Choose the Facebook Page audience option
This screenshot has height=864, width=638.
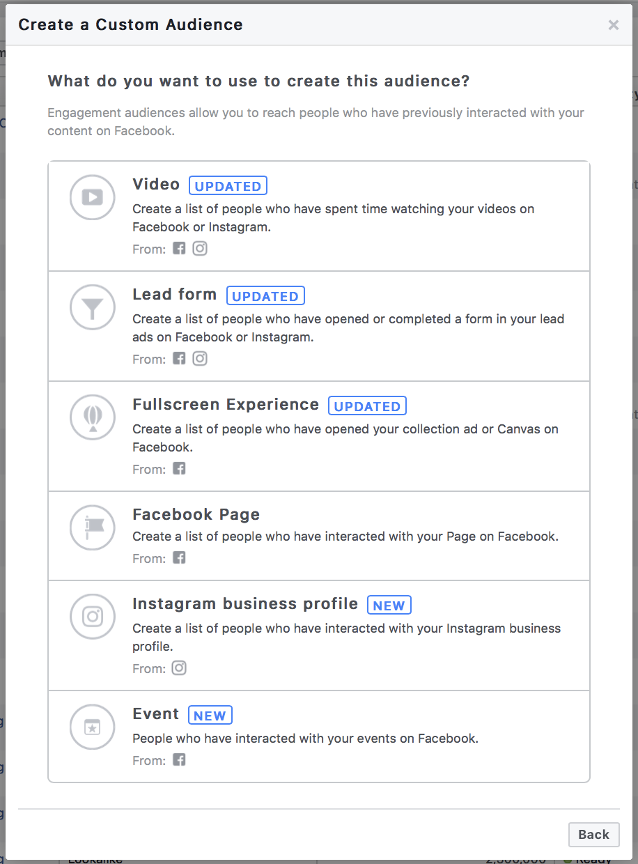pos(318,535)
